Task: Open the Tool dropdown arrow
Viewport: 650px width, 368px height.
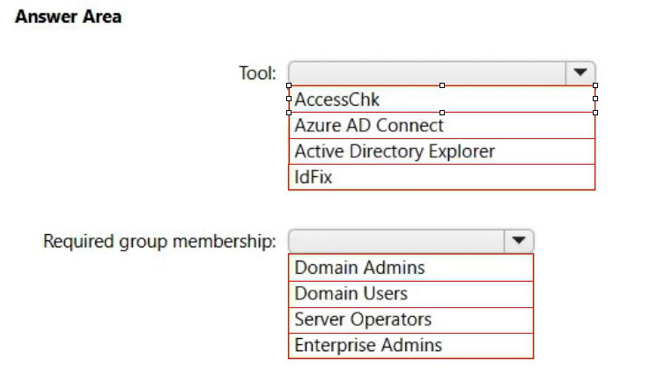Action: click(x=580, y=72)
